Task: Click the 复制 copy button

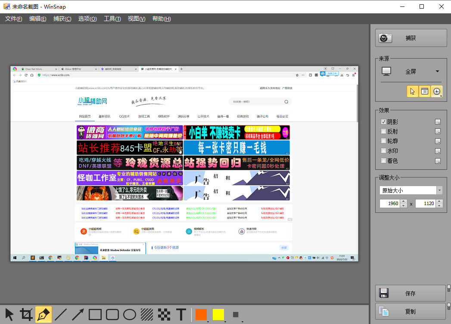Action: 410,311
